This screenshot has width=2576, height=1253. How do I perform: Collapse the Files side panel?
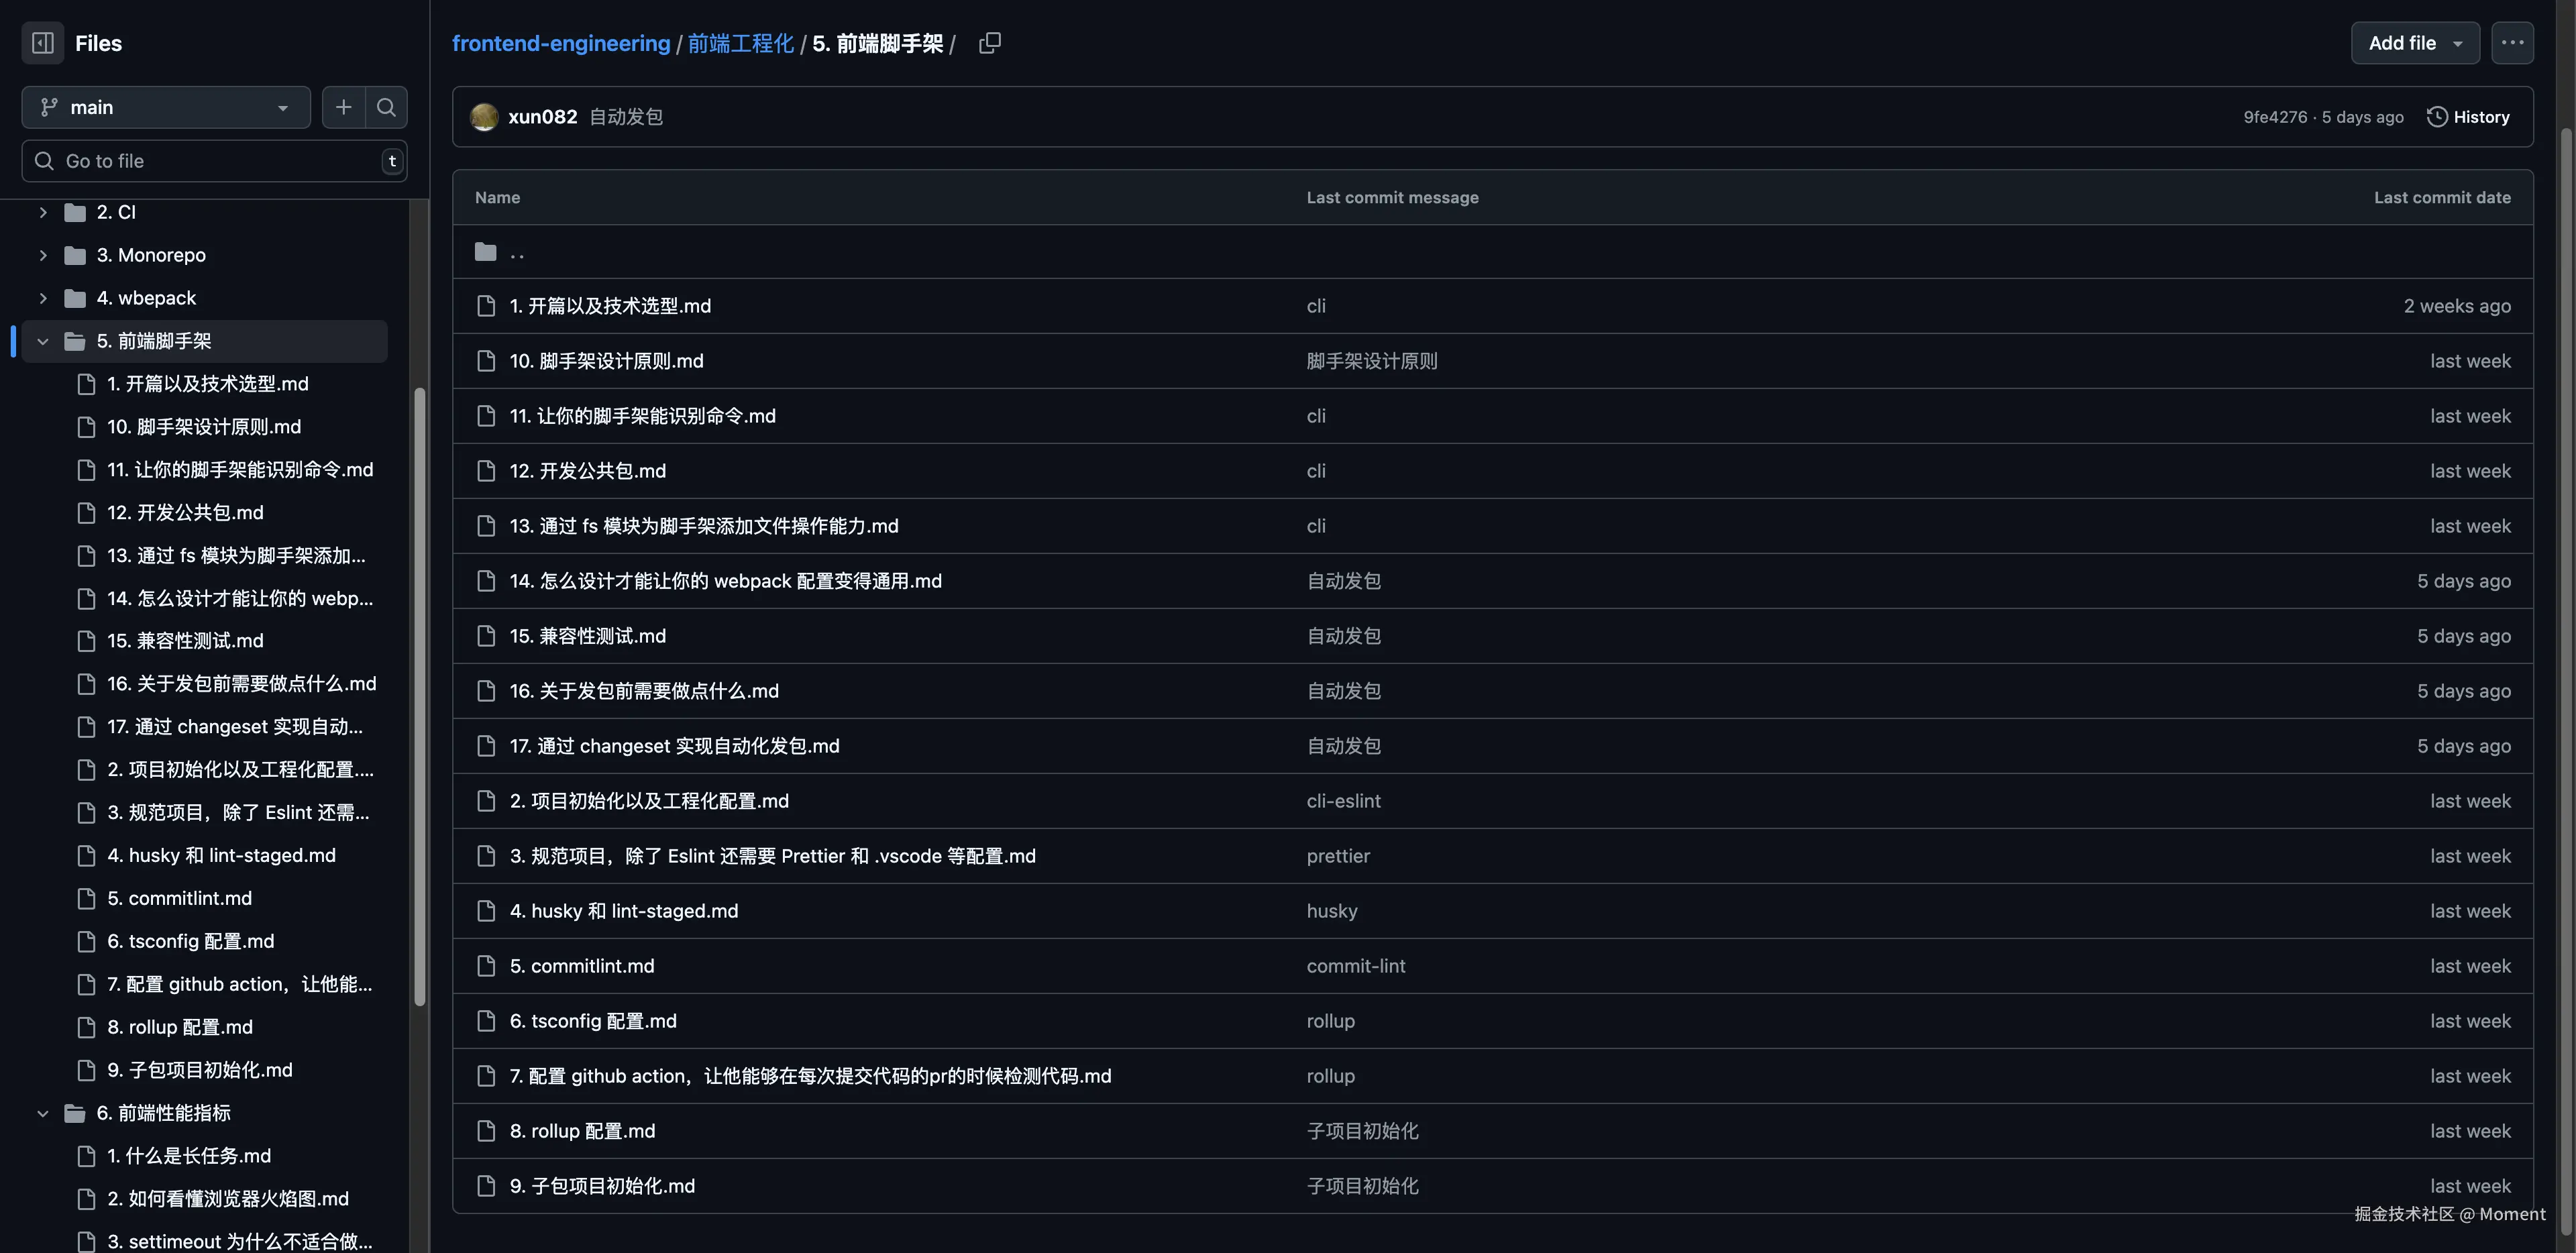click(x=42, y=43)
